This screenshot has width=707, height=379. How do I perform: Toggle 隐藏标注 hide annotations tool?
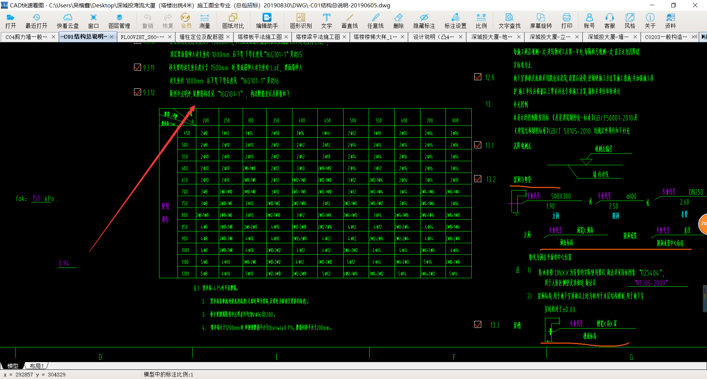424,21
